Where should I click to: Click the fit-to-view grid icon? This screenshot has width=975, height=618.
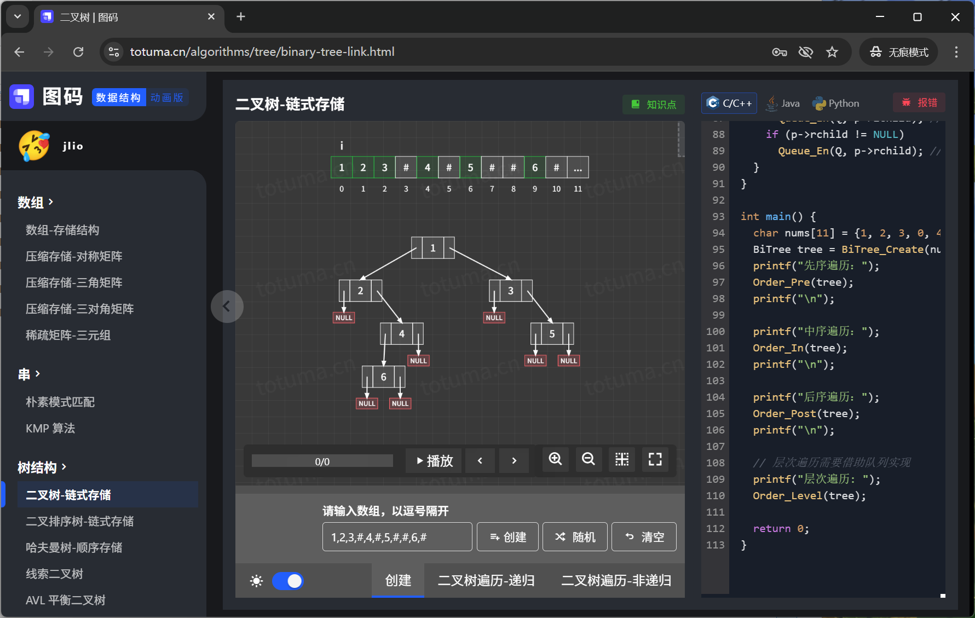click(x=622, y=459)
